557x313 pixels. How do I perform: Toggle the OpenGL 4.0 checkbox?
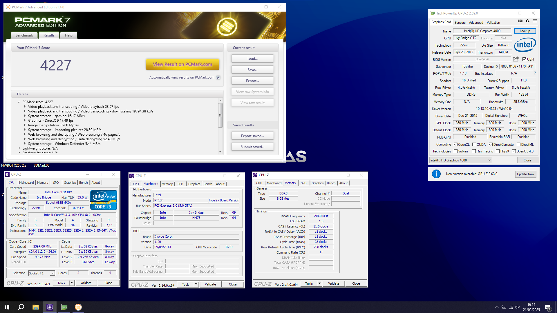pos(514,151)
